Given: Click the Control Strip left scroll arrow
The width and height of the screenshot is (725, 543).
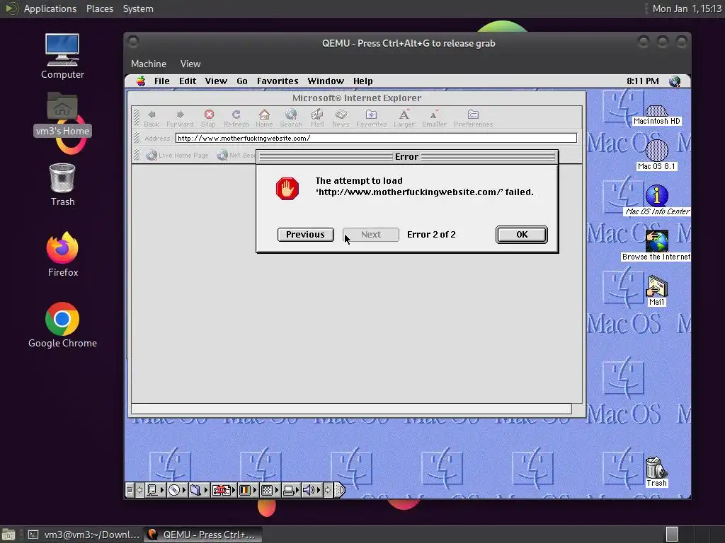Looking at the screenshot, I should [139, 490].
